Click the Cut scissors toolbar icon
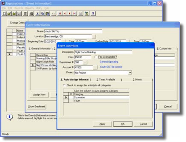 [37, 14]
